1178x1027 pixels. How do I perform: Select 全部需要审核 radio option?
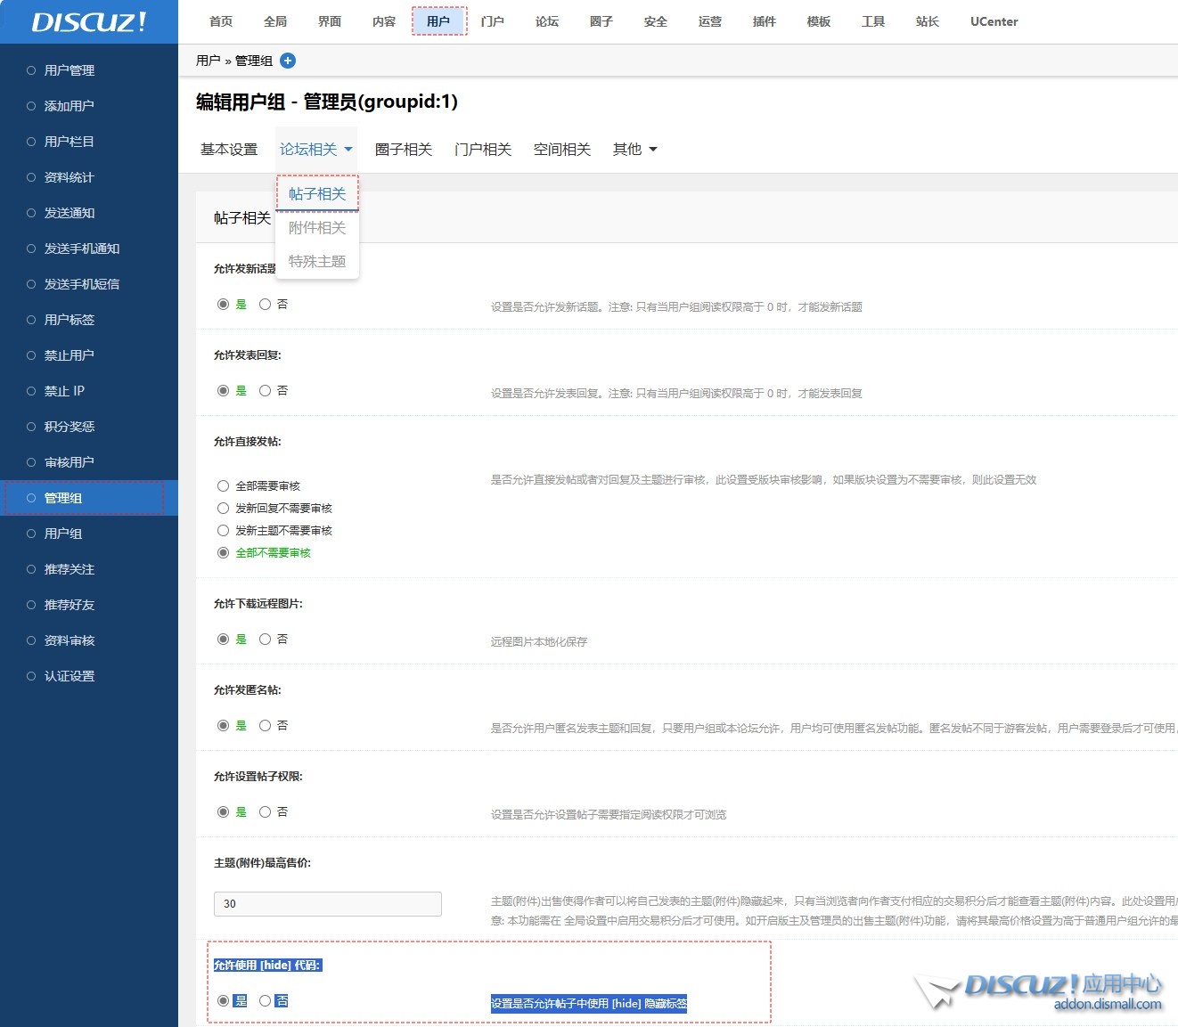tap(224, 486)
